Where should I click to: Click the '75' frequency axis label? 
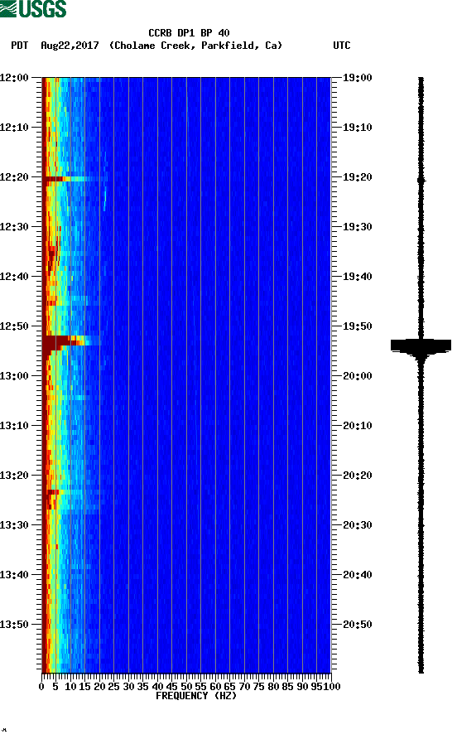[x=258, y=687]
